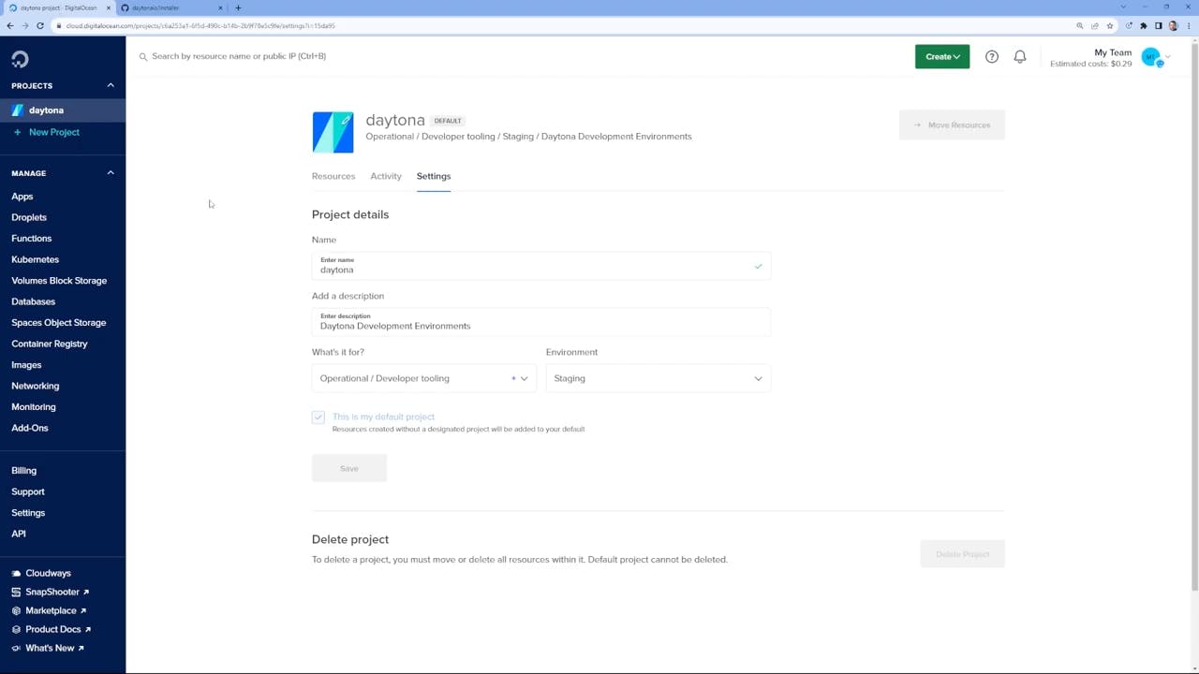Click the New Project link
This screenshot has height=674, width=1199.
point(54,132)
